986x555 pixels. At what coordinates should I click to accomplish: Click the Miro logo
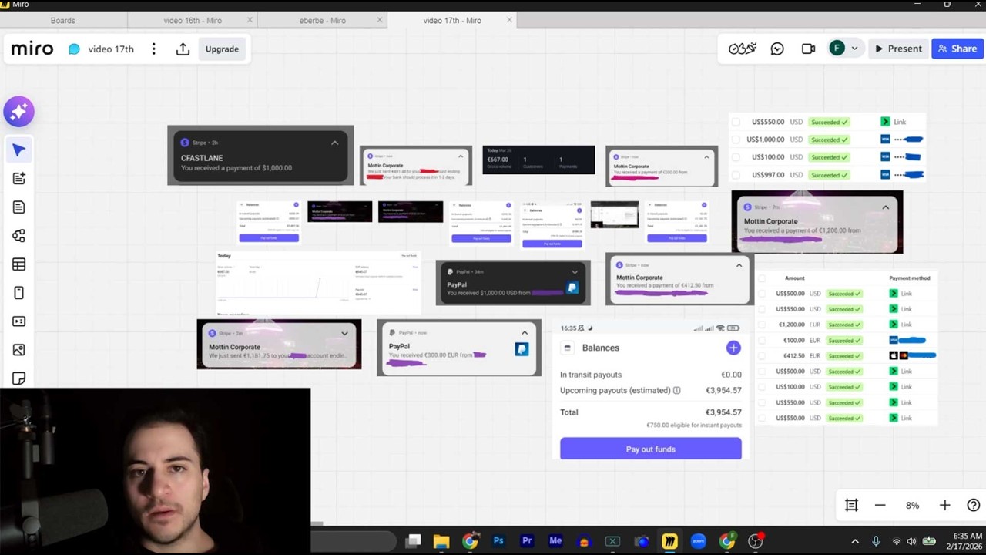tap(32, 49)
